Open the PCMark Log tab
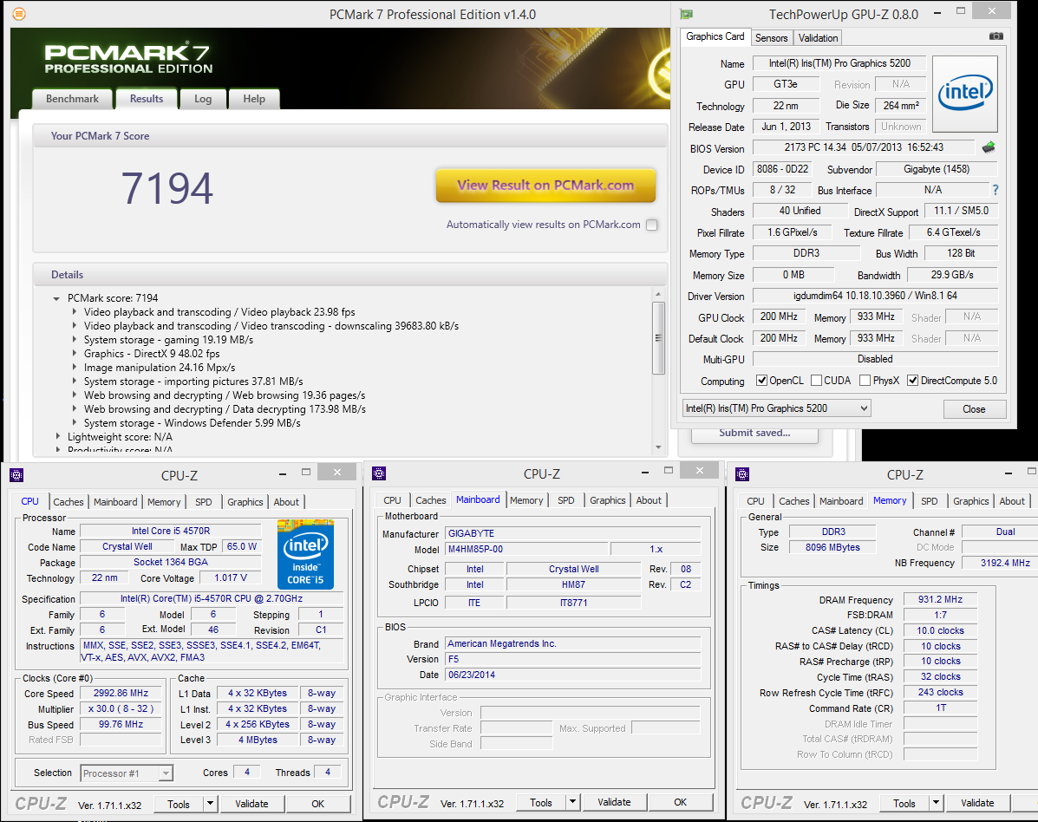Screen dimensions: 1038x822 click(x=203, y=99)
